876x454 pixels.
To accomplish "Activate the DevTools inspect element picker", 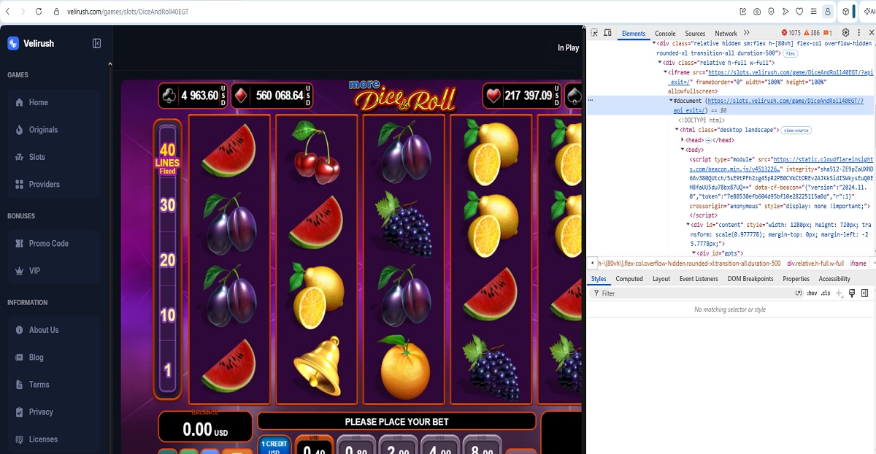I will pos(594,33).
